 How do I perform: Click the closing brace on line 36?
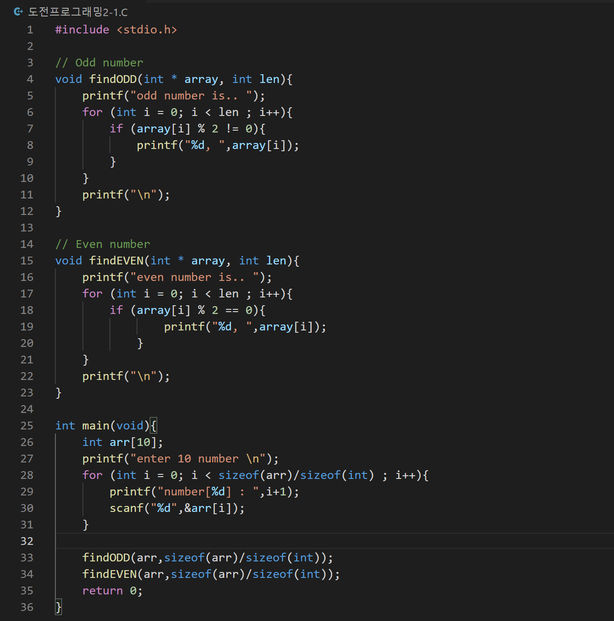point(58,607)
